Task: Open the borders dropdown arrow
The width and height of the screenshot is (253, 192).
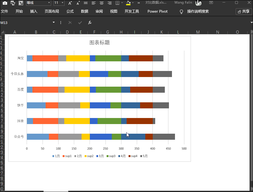Action: (122, 3)
